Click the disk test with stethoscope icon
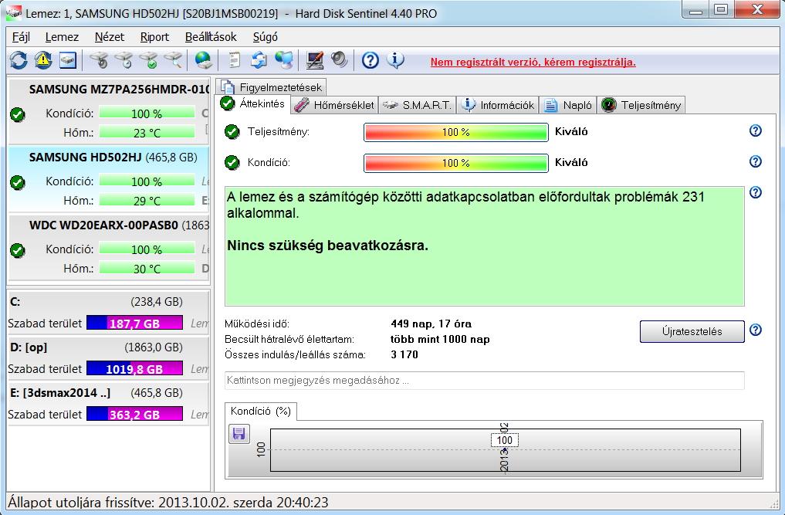 point(99,60)
